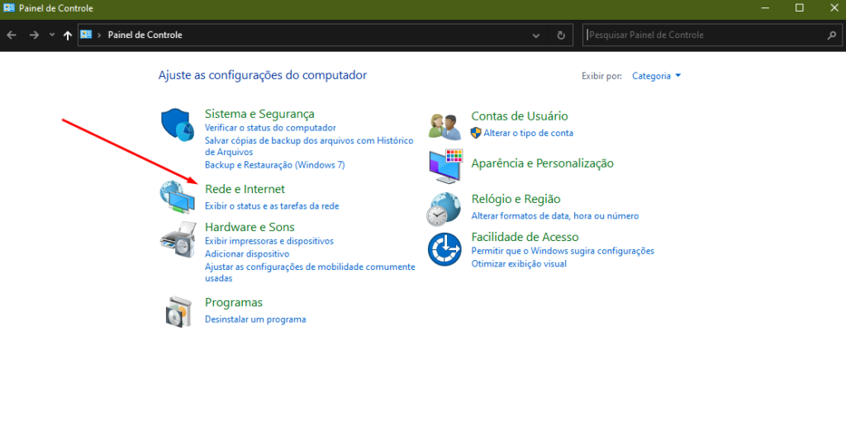Minimize the Painel de Controle window
846x444 pixels.
click(x=765, y=8)
